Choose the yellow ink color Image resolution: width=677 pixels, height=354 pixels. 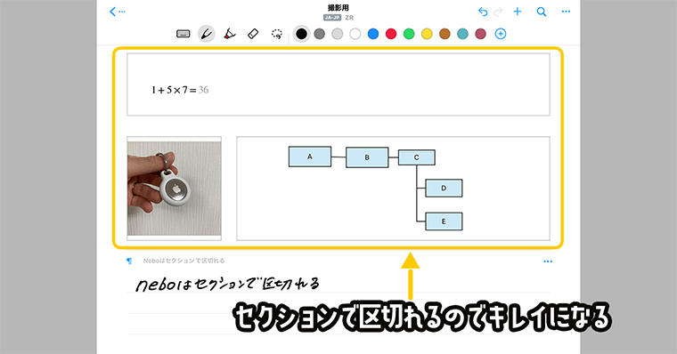427,34
